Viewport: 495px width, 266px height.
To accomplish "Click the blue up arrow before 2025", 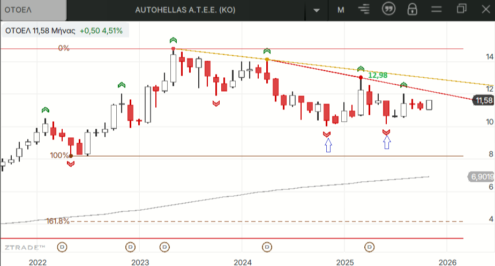I will tap(328, 144).
